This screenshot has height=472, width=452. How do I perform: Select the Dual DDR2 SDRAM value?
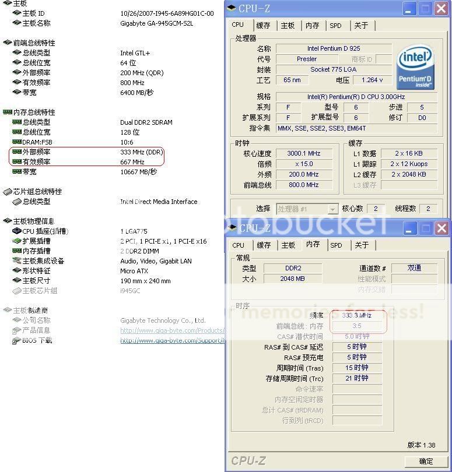pos(146,122)
